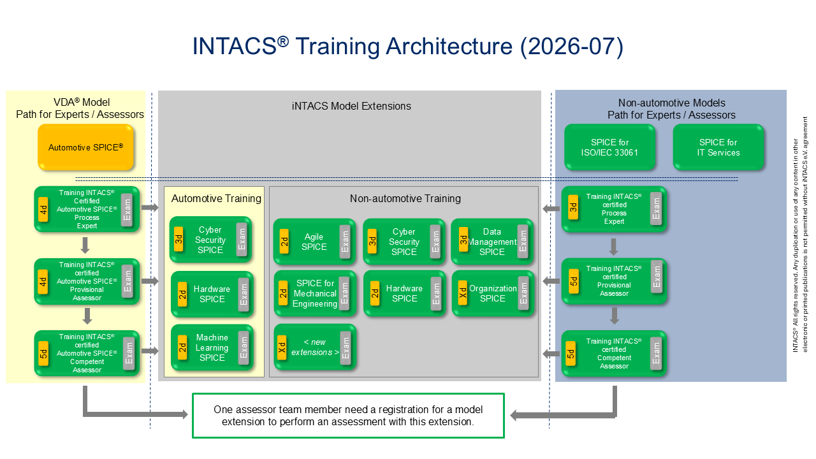This screenshot has height=459, width=816.
Task: Click the Exam tag on non-automotive Competent Assessor
Action: click(x=656, y=352)
